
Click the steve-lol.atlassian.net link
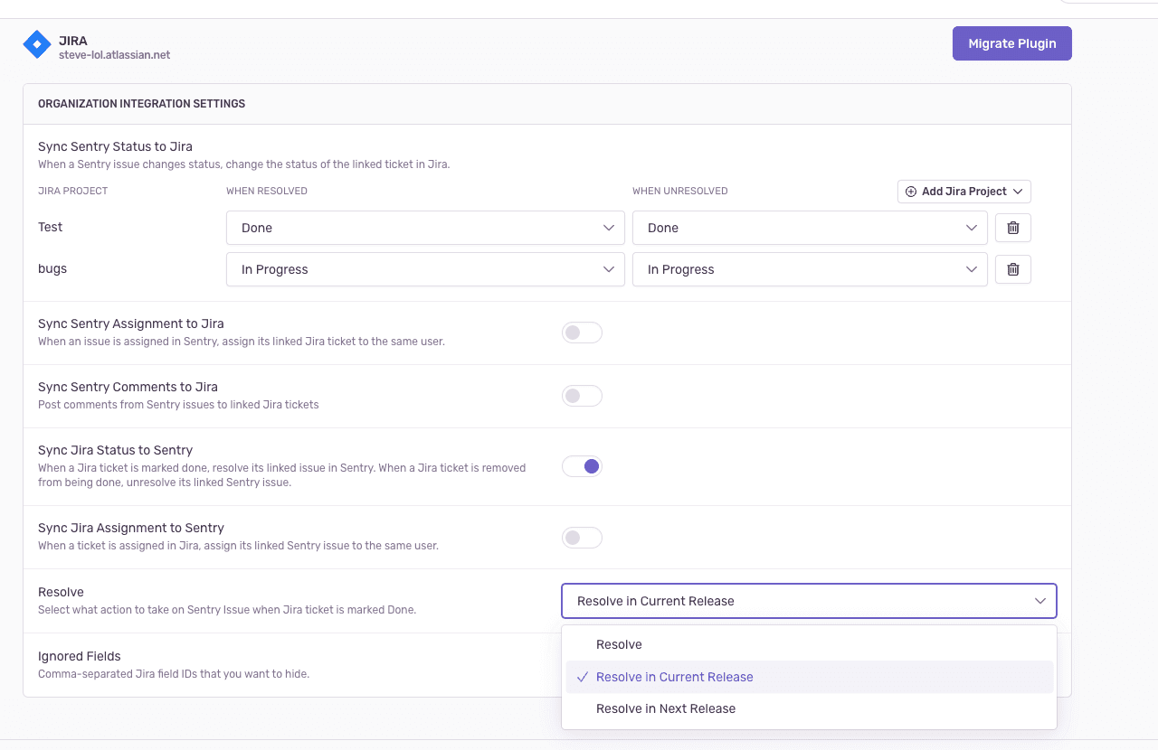pyautogui.click(x=113, y=54)
